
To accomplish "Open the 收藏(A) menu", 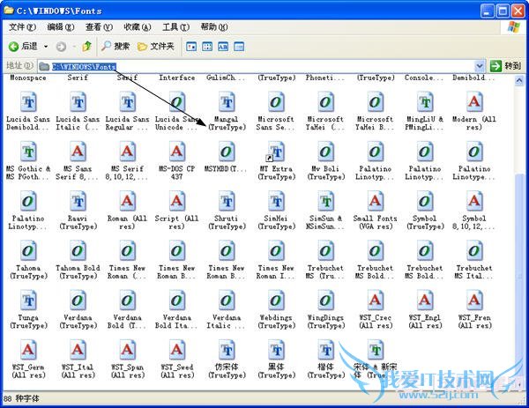I will [138, 27].
